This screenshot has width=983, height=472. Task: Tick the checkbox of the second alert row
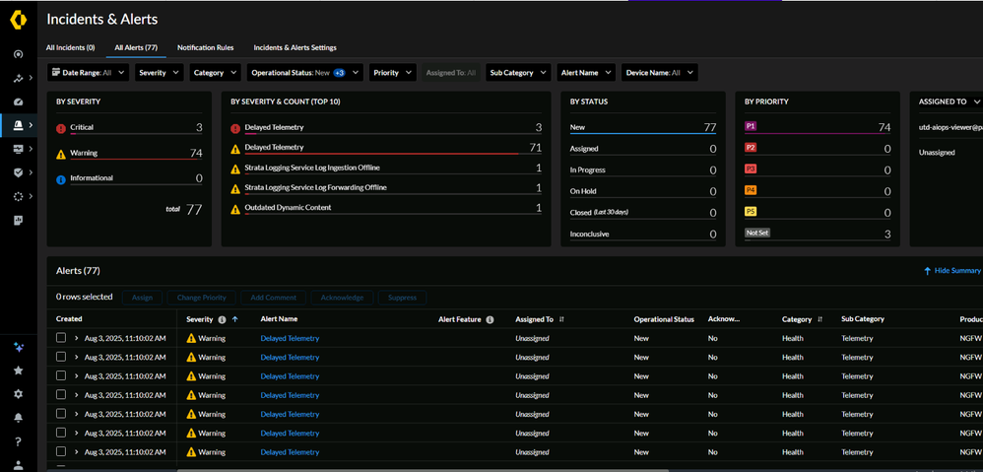61,357
